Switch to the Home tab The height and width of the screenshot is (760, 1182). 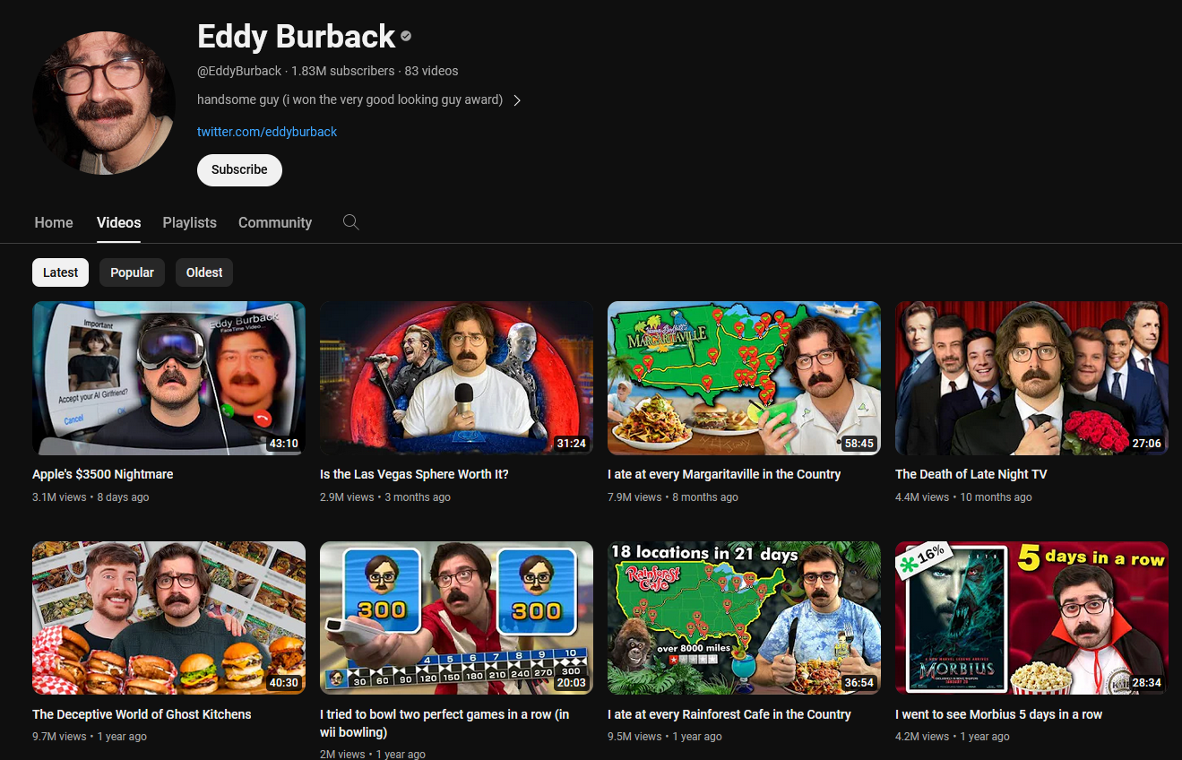[x=54, y=222]
